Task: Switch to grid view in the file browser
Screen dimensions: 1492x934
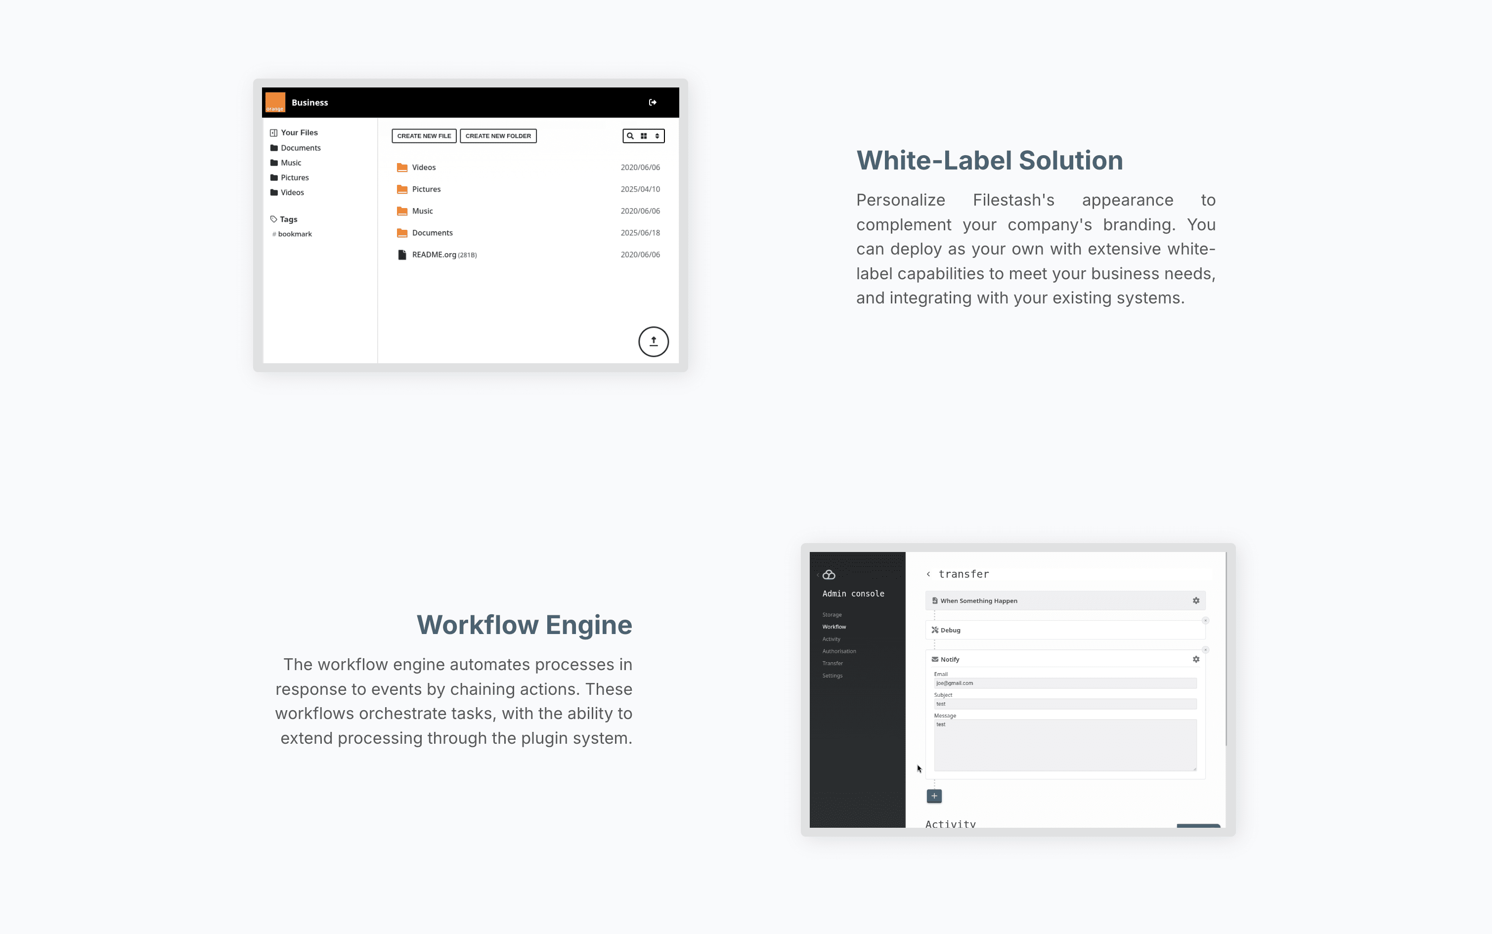Action: click(644, 136)
